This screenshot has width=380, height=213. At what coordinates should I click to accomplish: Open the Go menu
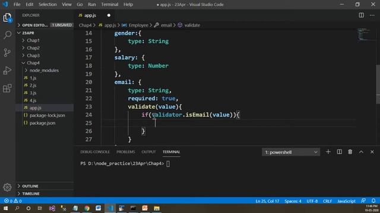click(x=80, y=4)
